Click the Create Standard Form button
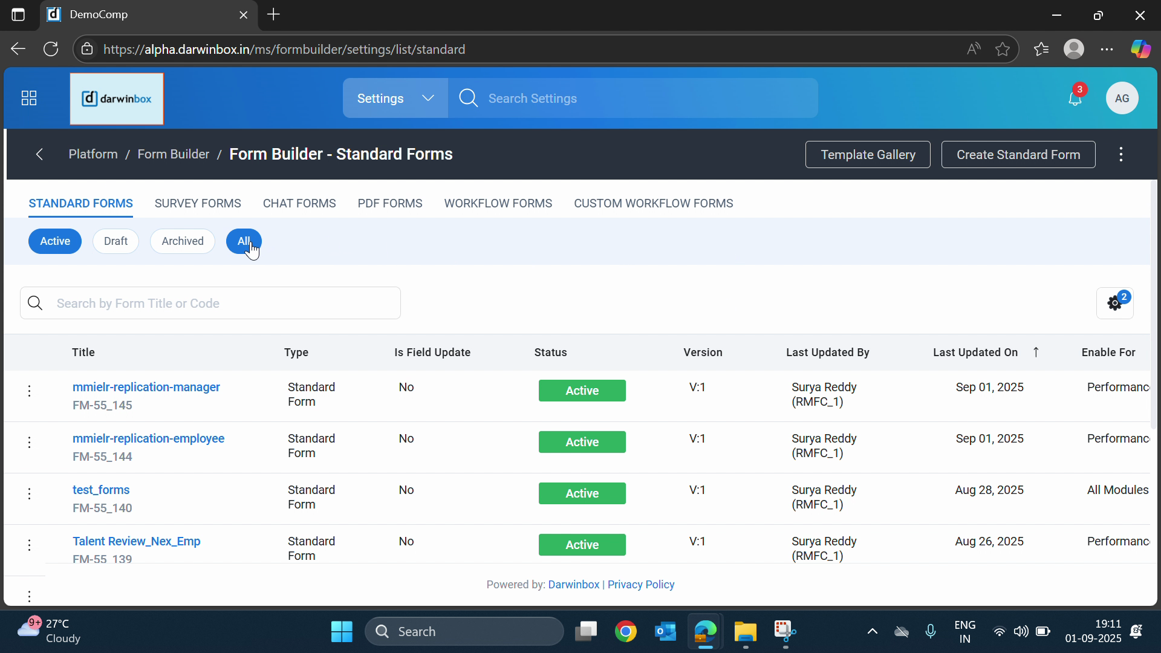The width and height of the screenshot is (1161, 653). click(x=1018, y=155)
